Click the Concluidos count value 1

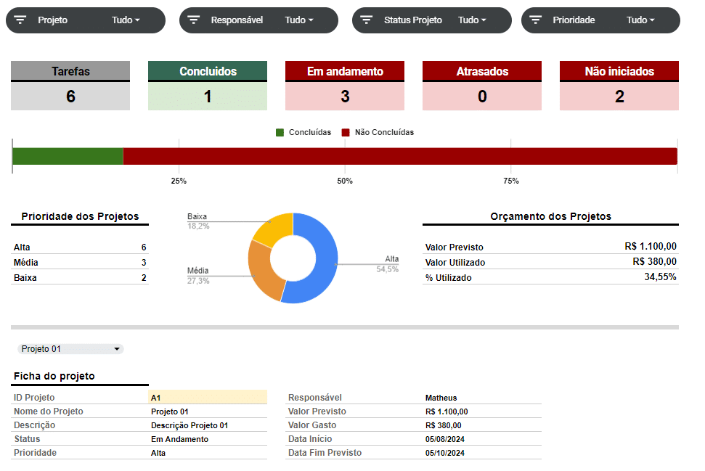point(208,97)
